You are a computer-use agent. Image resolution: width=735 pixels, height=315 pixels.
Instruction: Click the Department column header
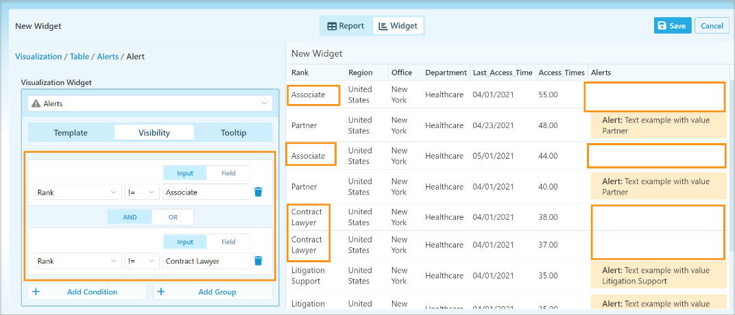click(x=446, y=73)
